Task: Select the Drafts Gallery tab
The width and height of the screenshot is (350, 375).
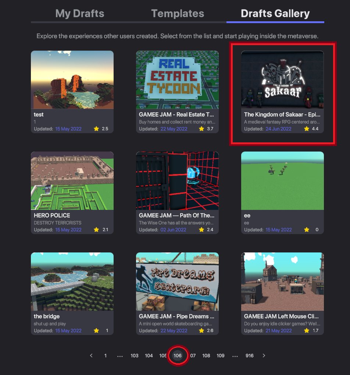Action: tap(275, 13)
